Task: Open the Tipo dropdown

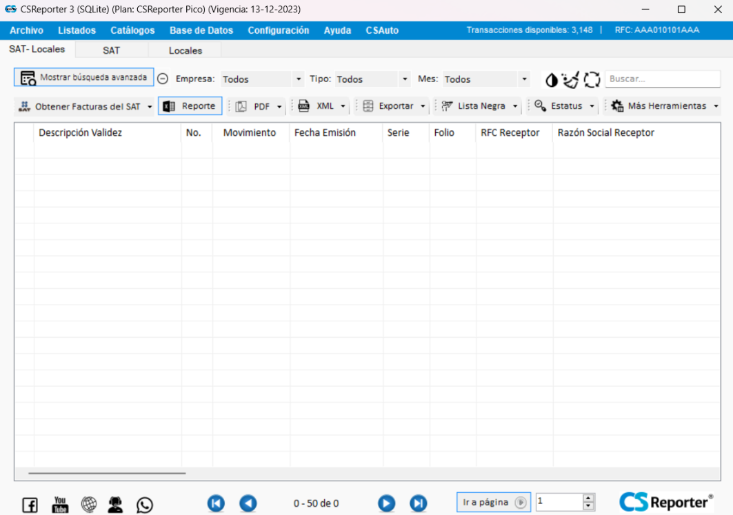Action: [372, 79]
